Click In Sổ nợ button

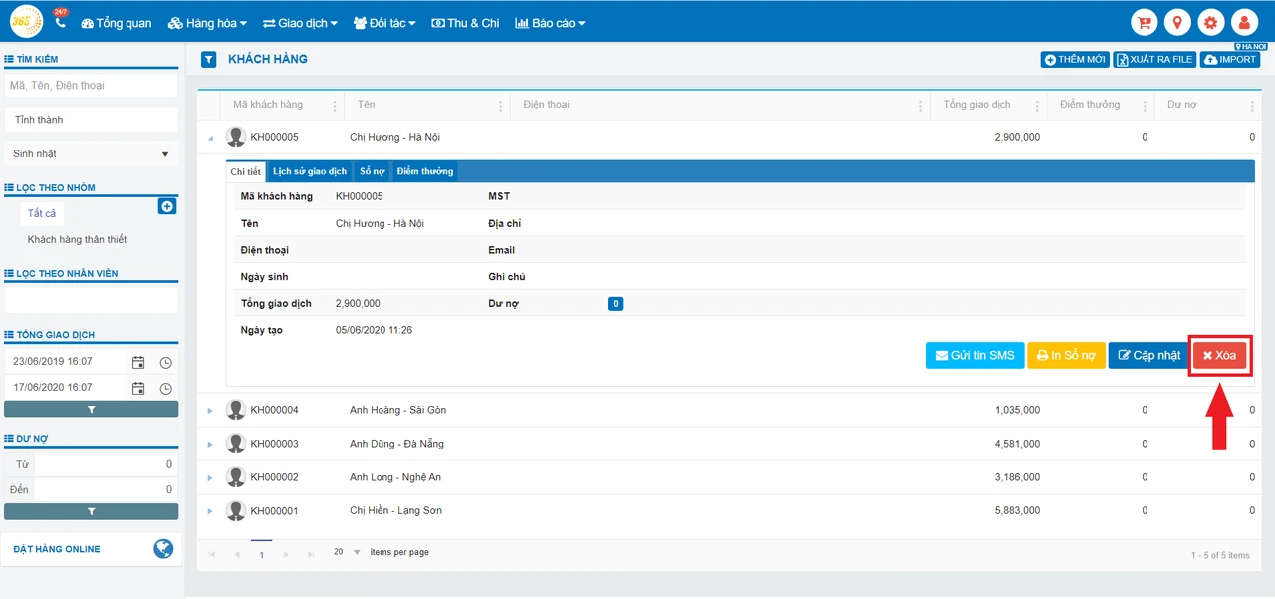tap(1066, 356)
